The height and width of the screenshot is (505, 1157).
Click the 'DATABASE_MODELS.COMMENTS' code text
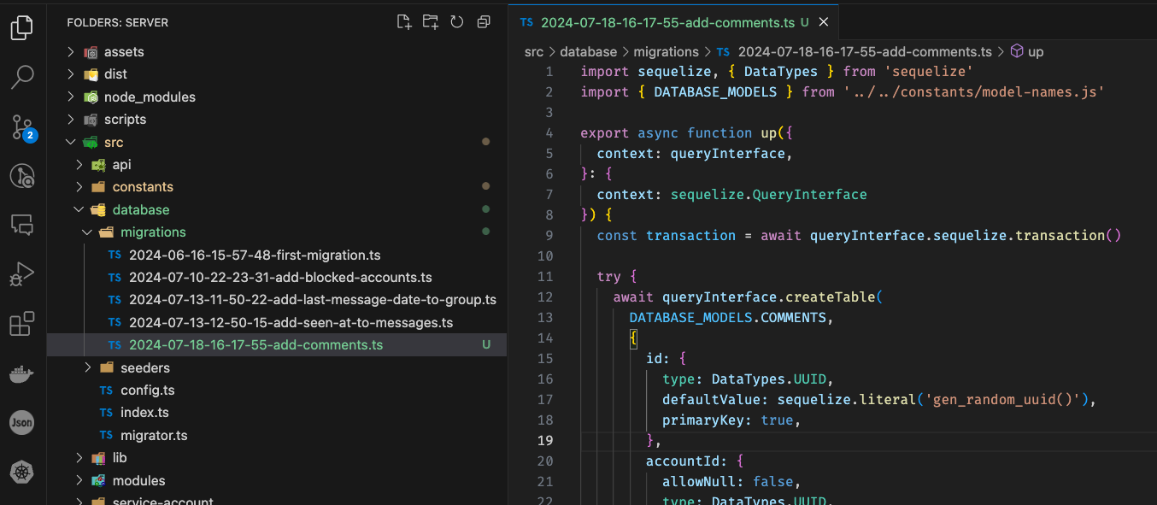click(x=728, y=318)
